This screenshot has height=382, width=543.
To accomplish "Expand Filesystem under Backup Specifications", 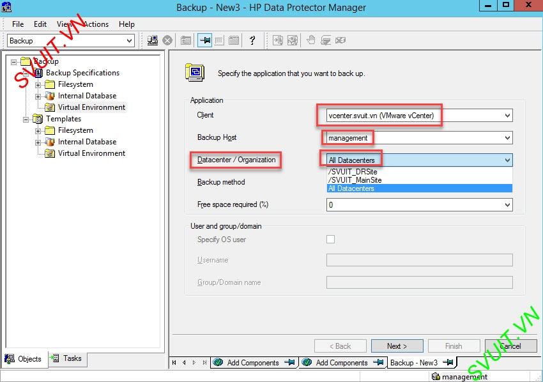I will (x=38, y=85).
